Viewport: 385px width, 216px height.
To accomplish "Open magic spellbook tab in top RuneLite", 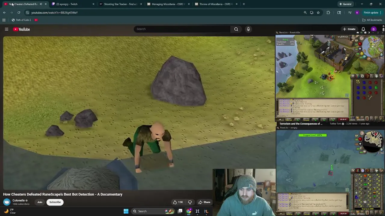I will pyautogui.click(x=381, y=76).
